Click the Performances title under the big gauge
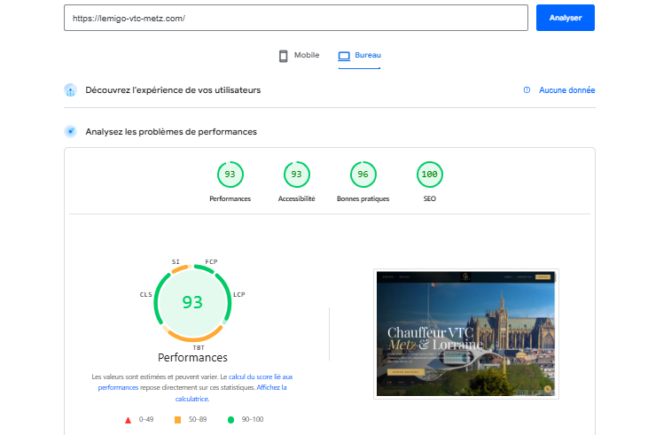 [192, 358]
